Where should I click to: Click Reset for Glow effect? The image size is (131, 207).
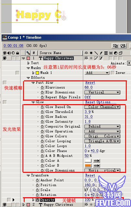pyautogui.click(x=90, y=102)
